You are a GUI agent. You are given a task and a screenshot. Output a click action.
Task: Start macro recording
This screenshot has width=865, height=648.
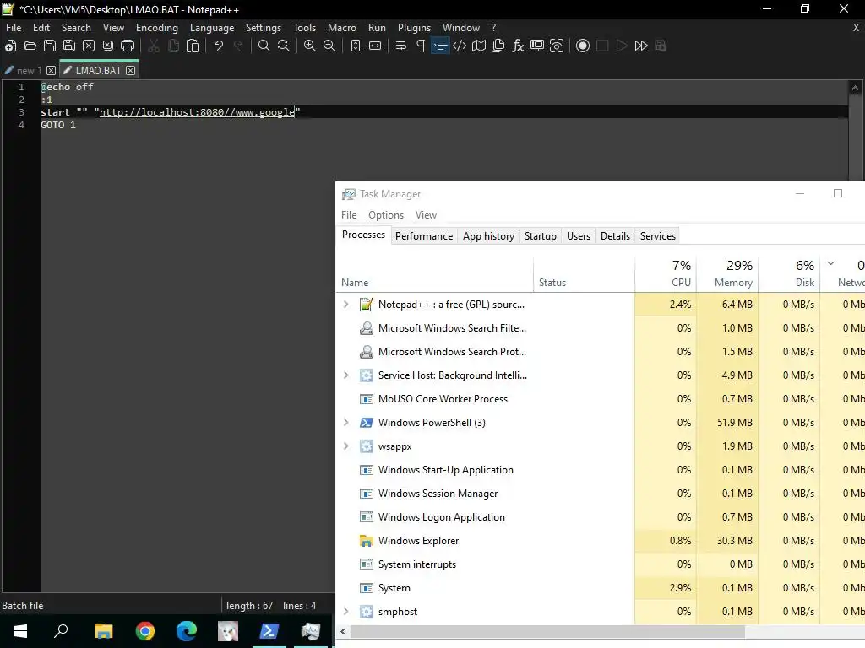click(583, 46)
